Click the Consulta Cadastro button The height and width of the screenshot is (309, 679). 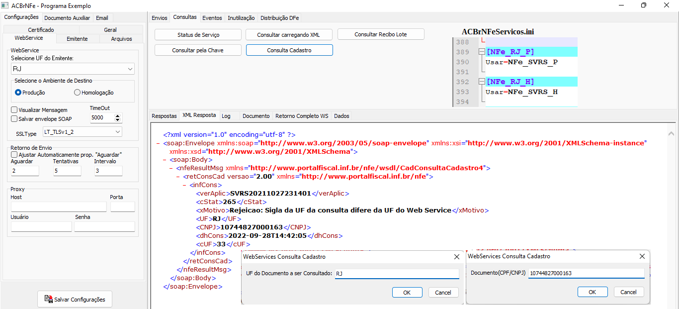[289, 50]
